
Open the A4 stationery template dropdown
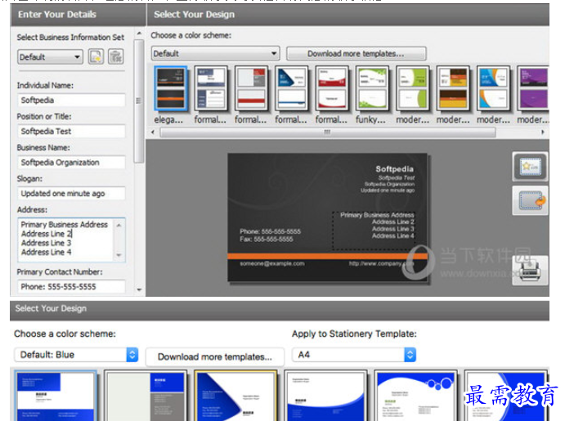[x=354, y=355]
